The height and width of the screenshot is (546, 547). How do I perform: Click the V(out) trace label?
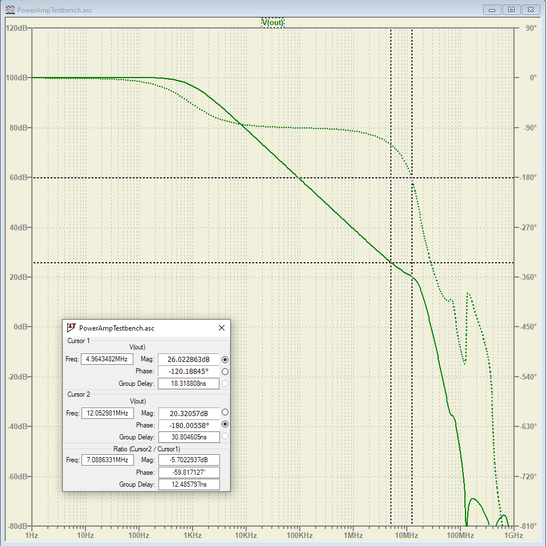[272, 23]
